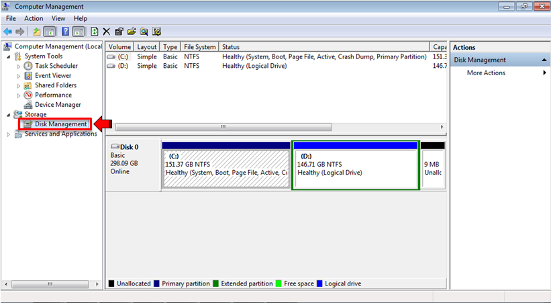Collapse the System Tools tree node
The height and width of the screenshot is (303, 551).
tap(9, 56)
